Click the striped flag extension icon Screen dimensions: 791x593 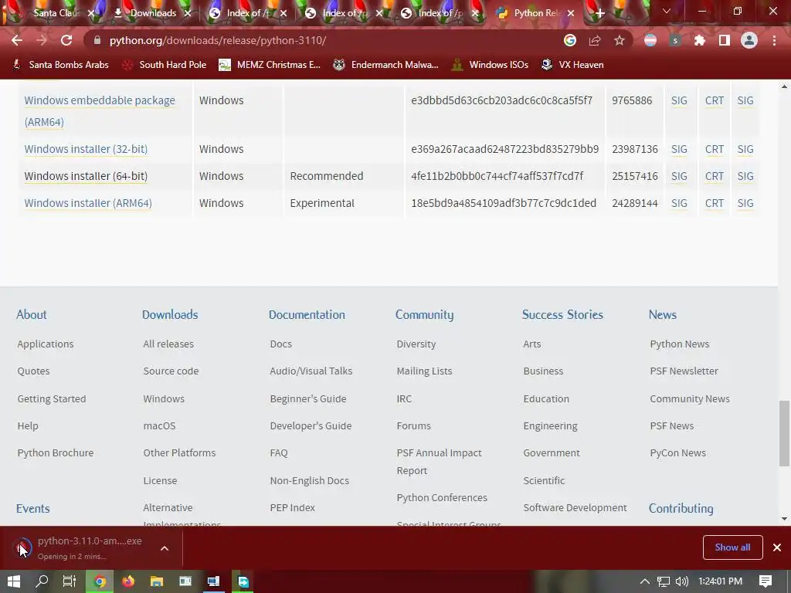click(x=650, y=40)
